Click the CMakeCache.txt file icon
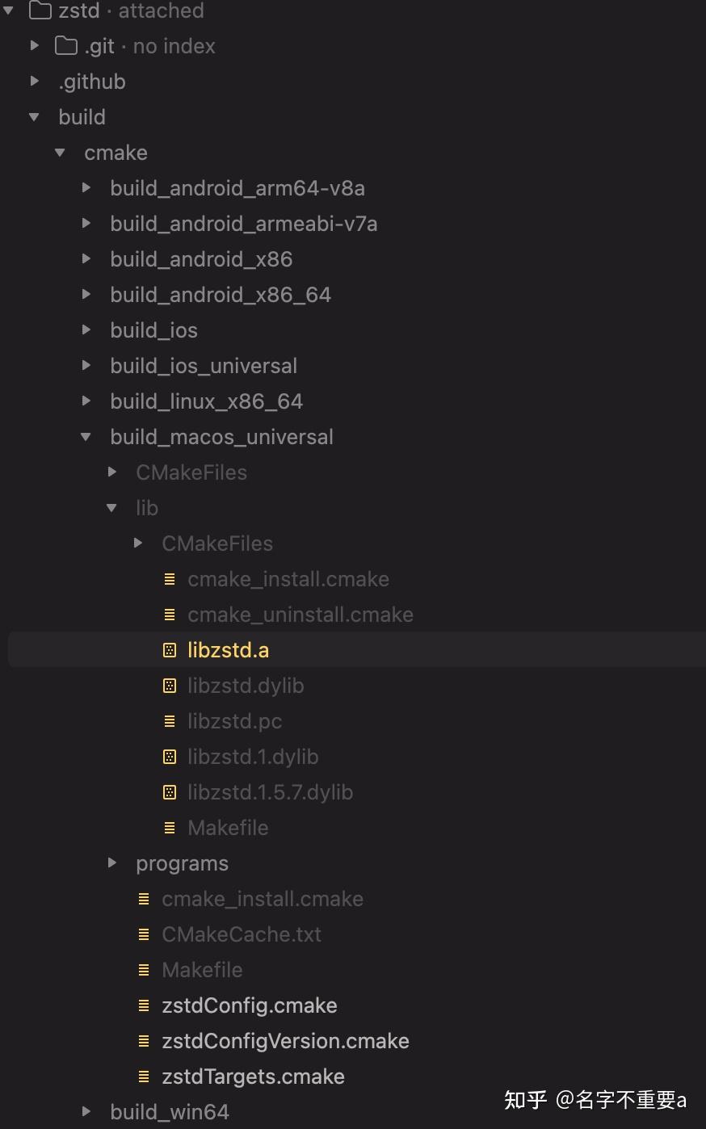 [144, 934]
